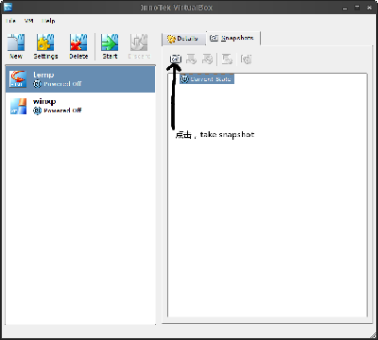The image size is (378, 340).
Task: Open the File menu
Action: [x=10, y=21]
